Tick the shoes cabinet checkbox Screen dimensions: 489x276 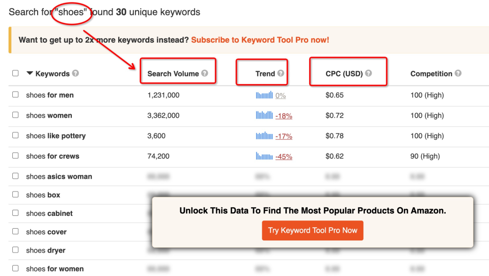point(15,213)
